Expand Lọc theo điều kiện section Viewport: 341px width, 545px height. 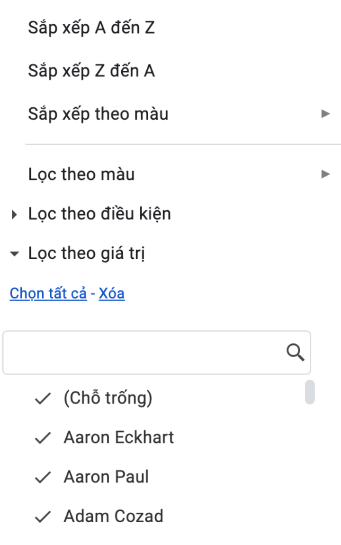(15, 215)
